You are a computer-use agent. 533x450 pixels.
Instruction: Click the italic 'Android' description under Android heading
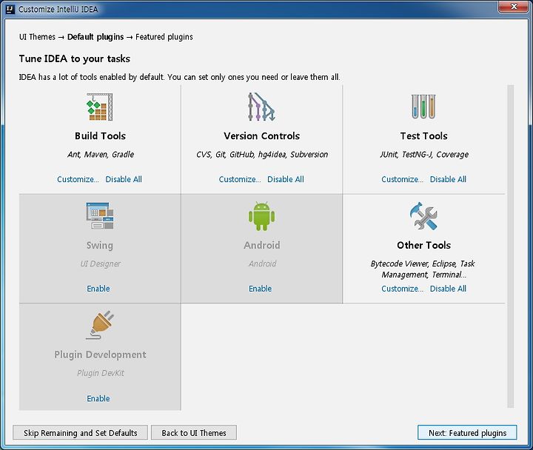[x=262, y=263]
